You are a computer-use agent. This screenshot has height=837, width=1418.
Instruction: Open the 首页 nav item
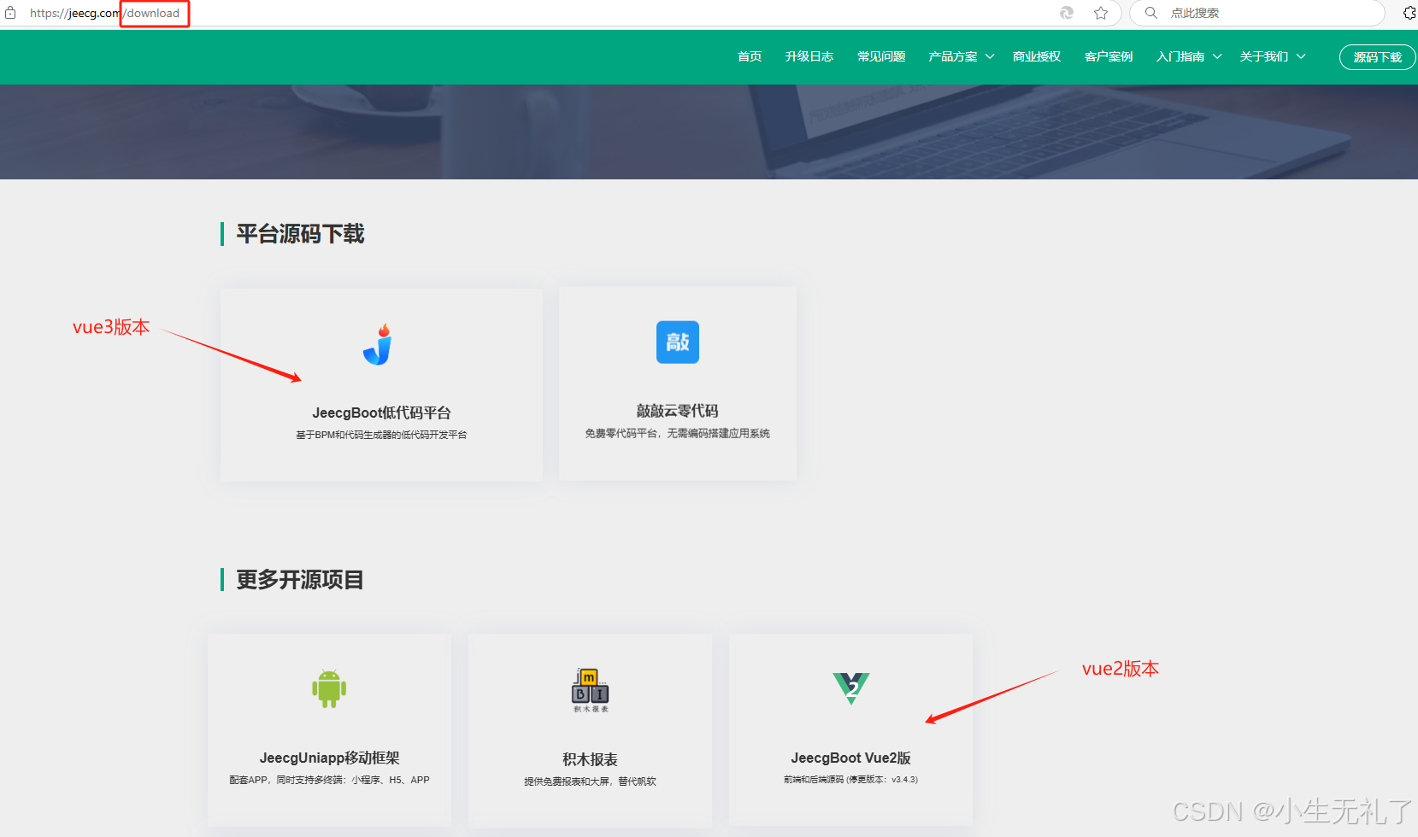coord(750,56)
